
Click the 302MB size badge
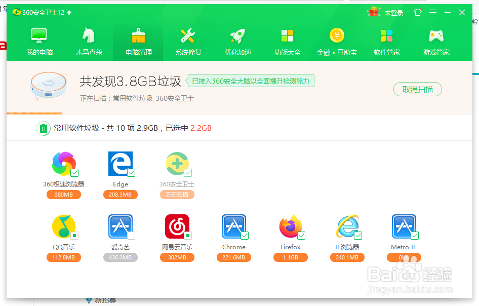177,257
